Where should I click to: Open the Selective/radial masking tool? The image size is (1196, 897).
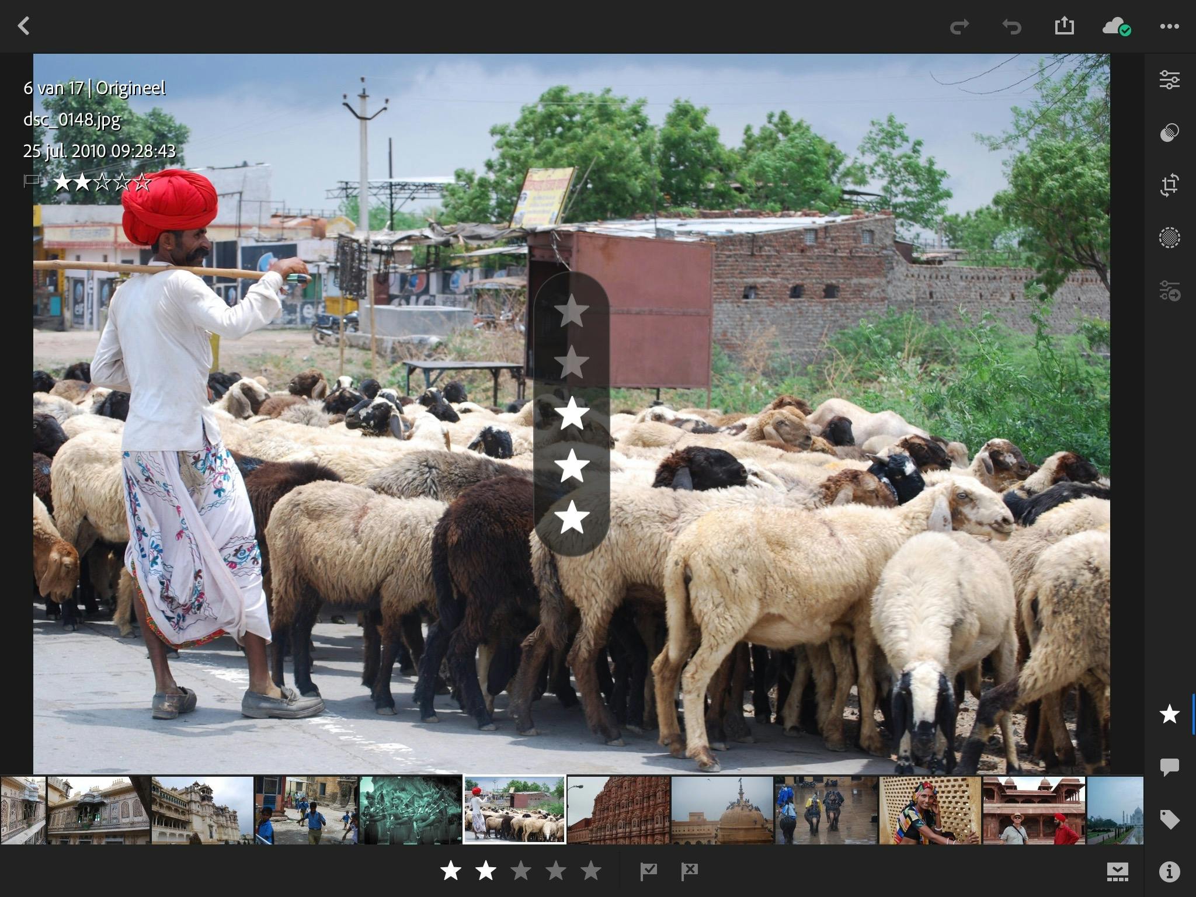1169,238
